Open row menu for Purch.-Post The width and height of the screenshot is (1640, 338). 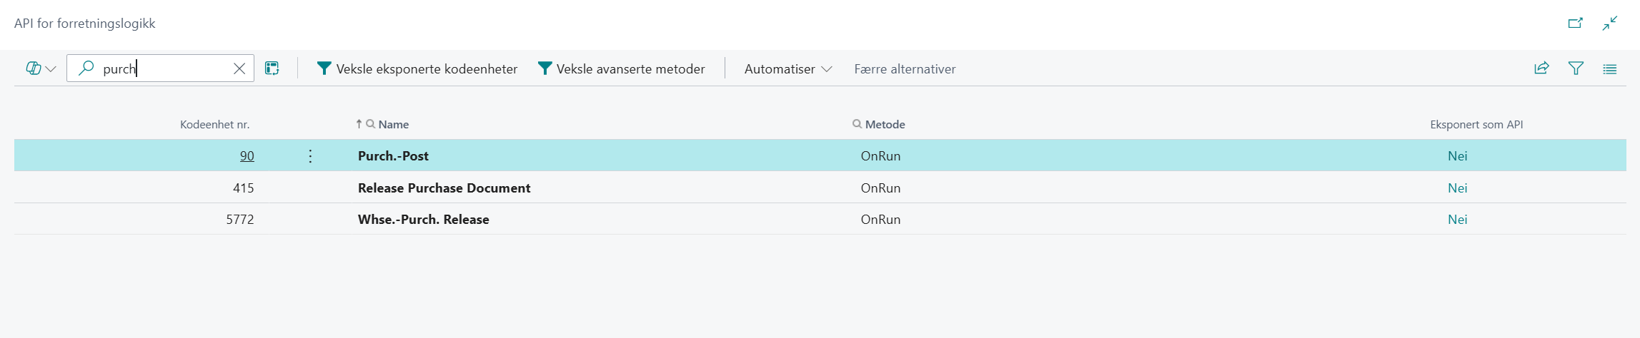310,156
